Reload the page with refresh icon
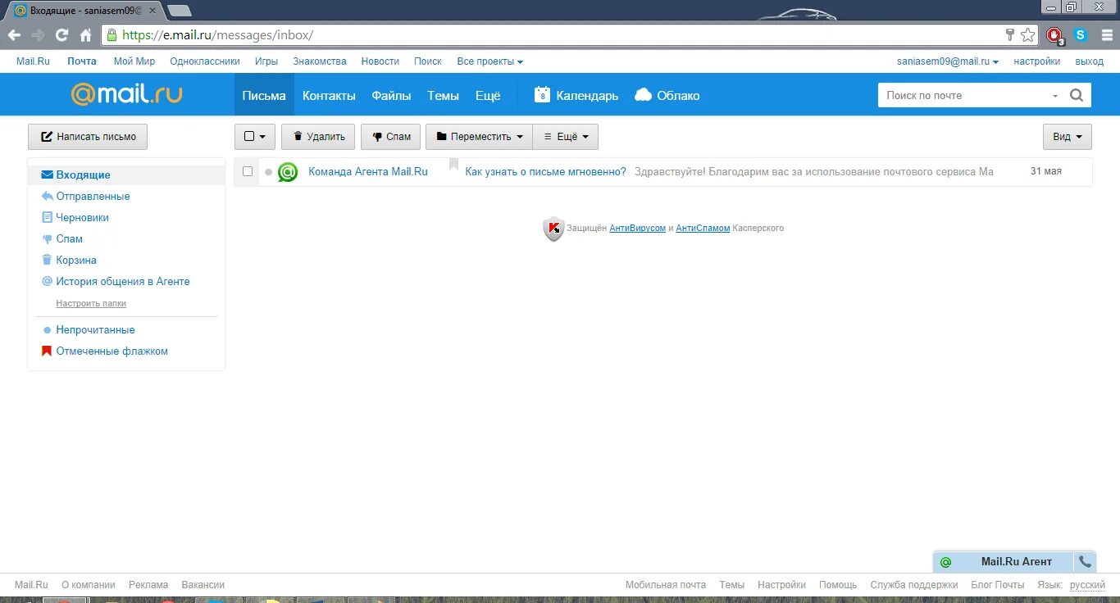The image size is (1120, 603). (61, 35)
